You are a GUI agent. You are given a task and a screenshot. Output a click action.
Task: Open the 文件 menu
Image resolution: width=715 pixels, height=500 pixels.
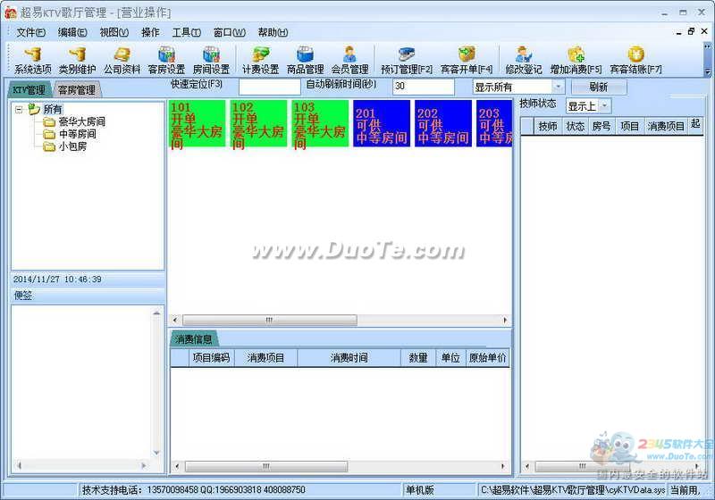point(30,32)
